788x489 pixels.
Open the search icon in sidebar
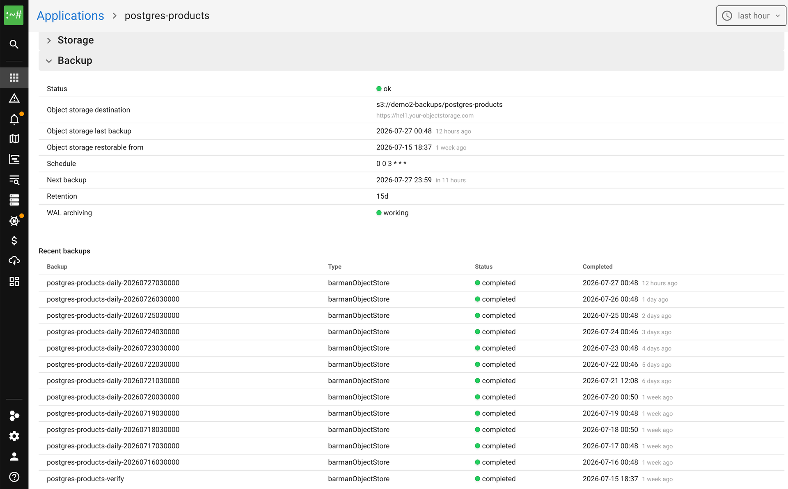[x=14, y=44]
